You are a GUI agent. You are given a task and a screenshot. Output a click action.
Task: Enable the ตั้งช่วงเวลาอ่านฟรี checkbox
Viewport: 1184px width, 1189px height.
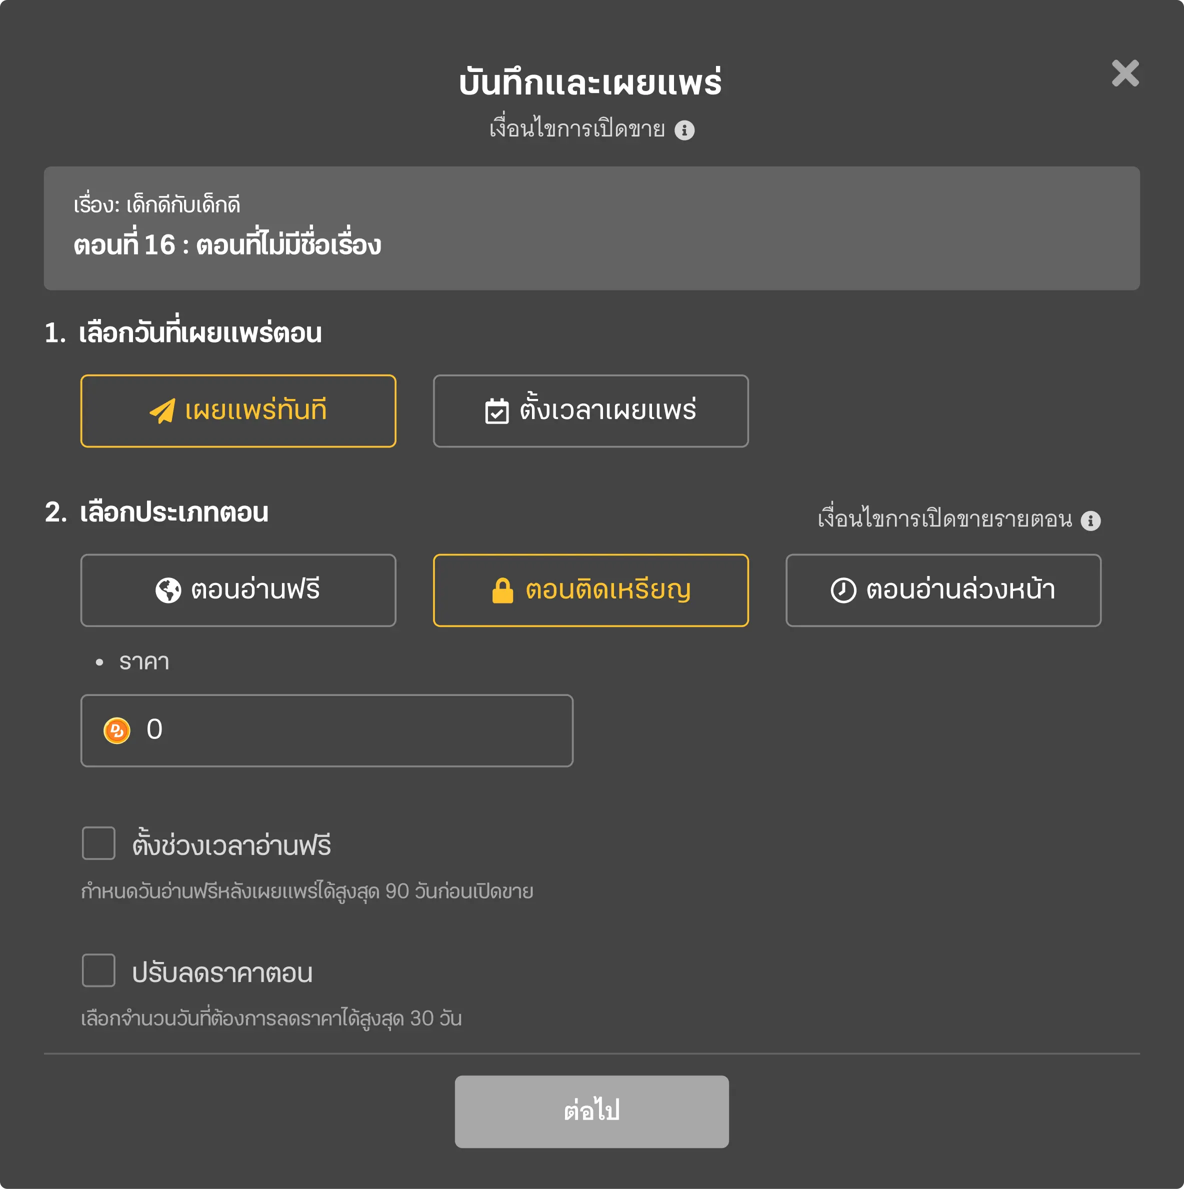[x=99, y=843]
